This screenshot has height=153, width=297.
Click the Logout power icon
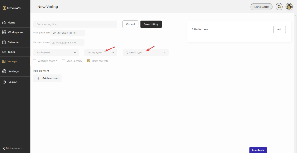pos(4,82)
